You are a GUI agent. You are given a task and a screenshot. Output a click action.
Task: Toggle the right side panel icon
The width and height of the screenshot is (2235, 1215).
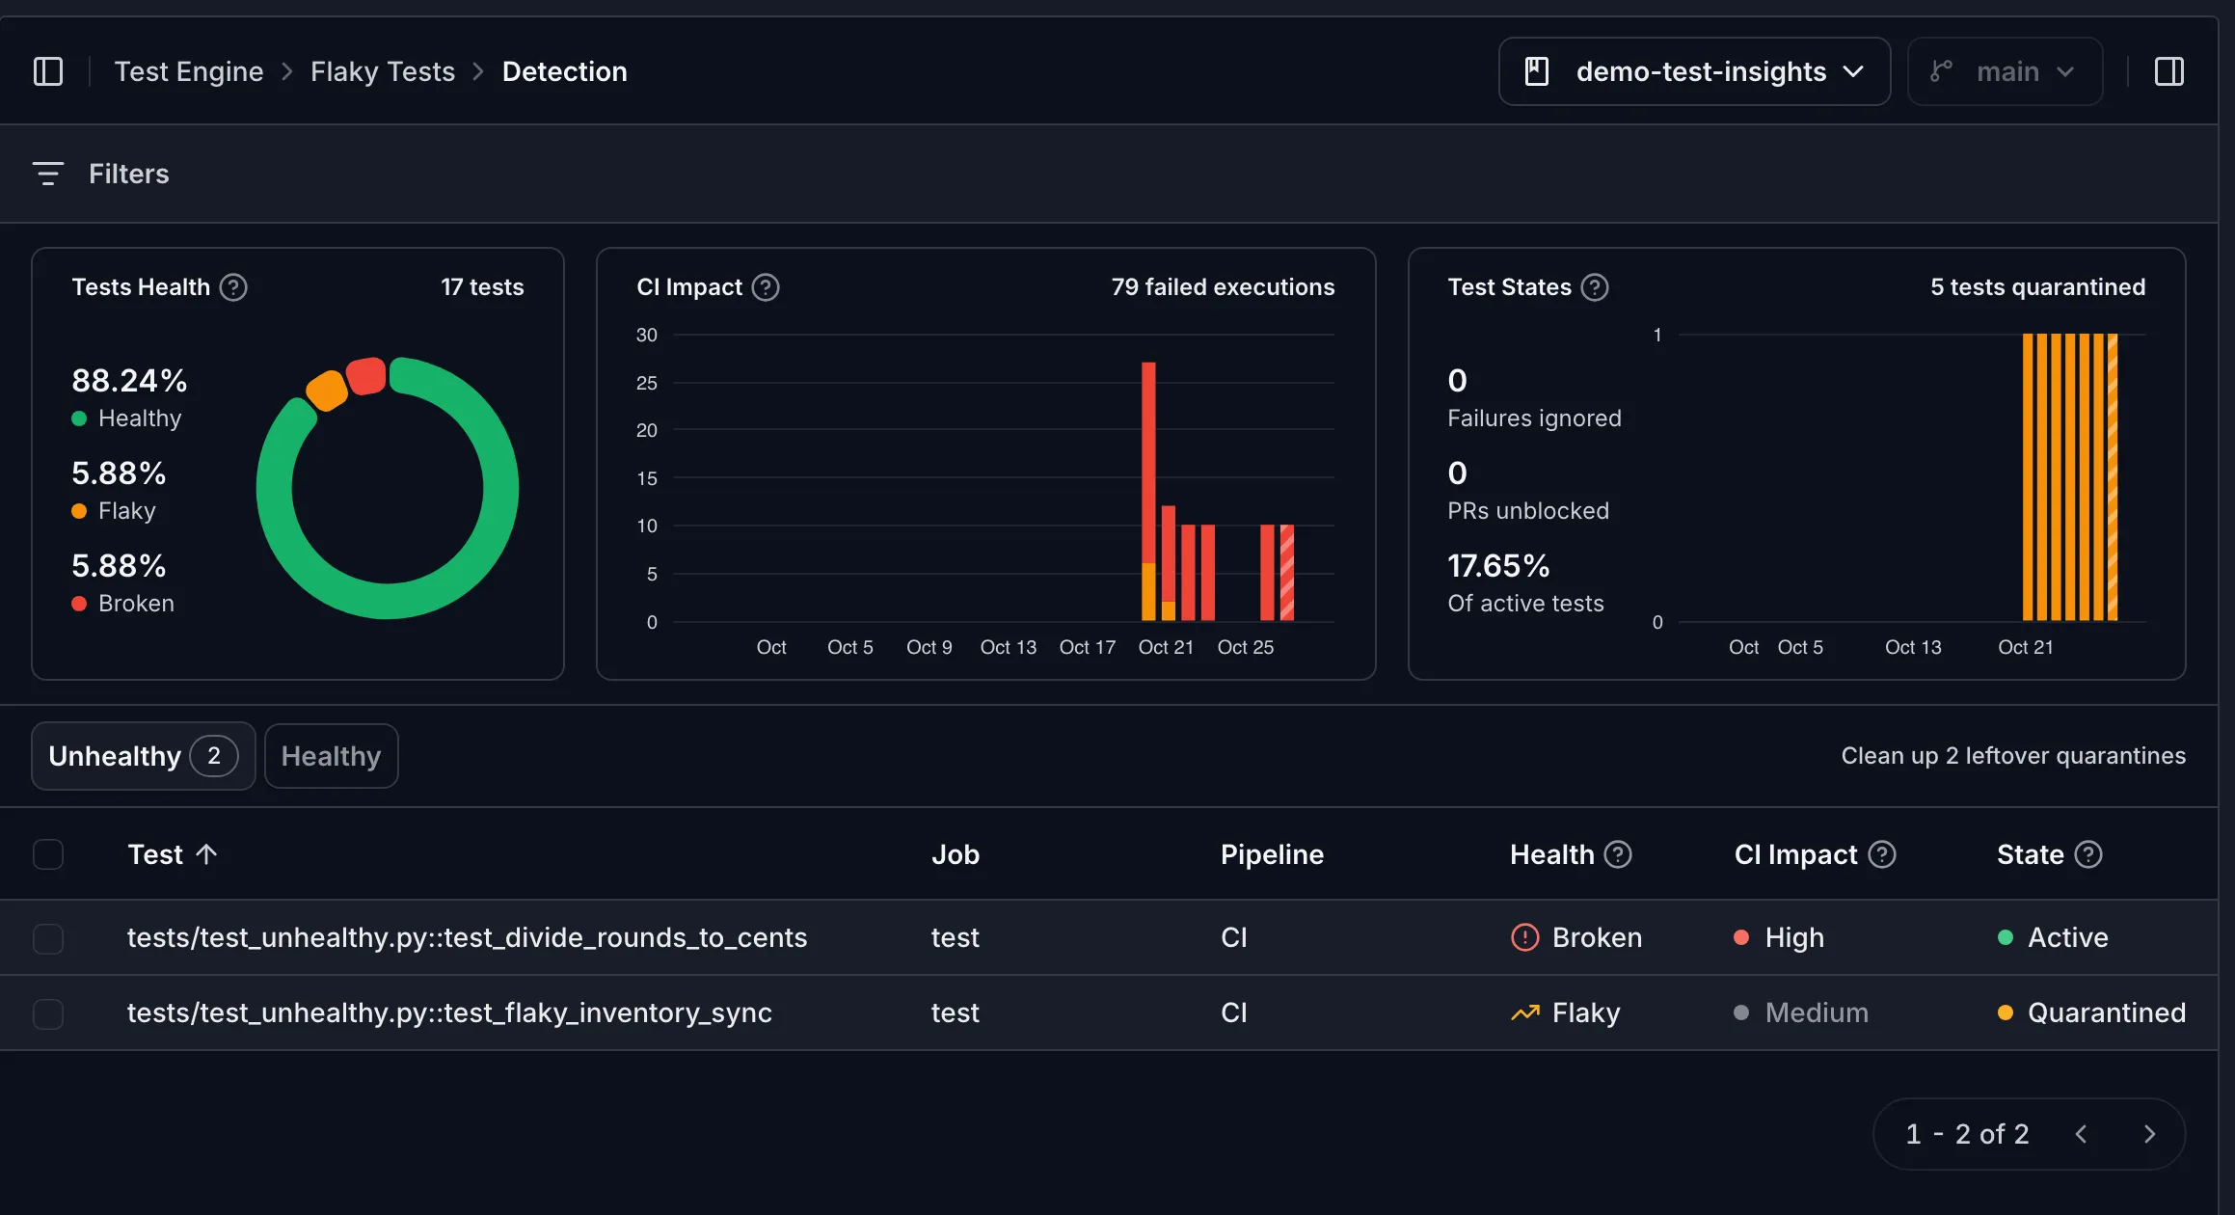pyautogui.click(x=2169, y=71)
